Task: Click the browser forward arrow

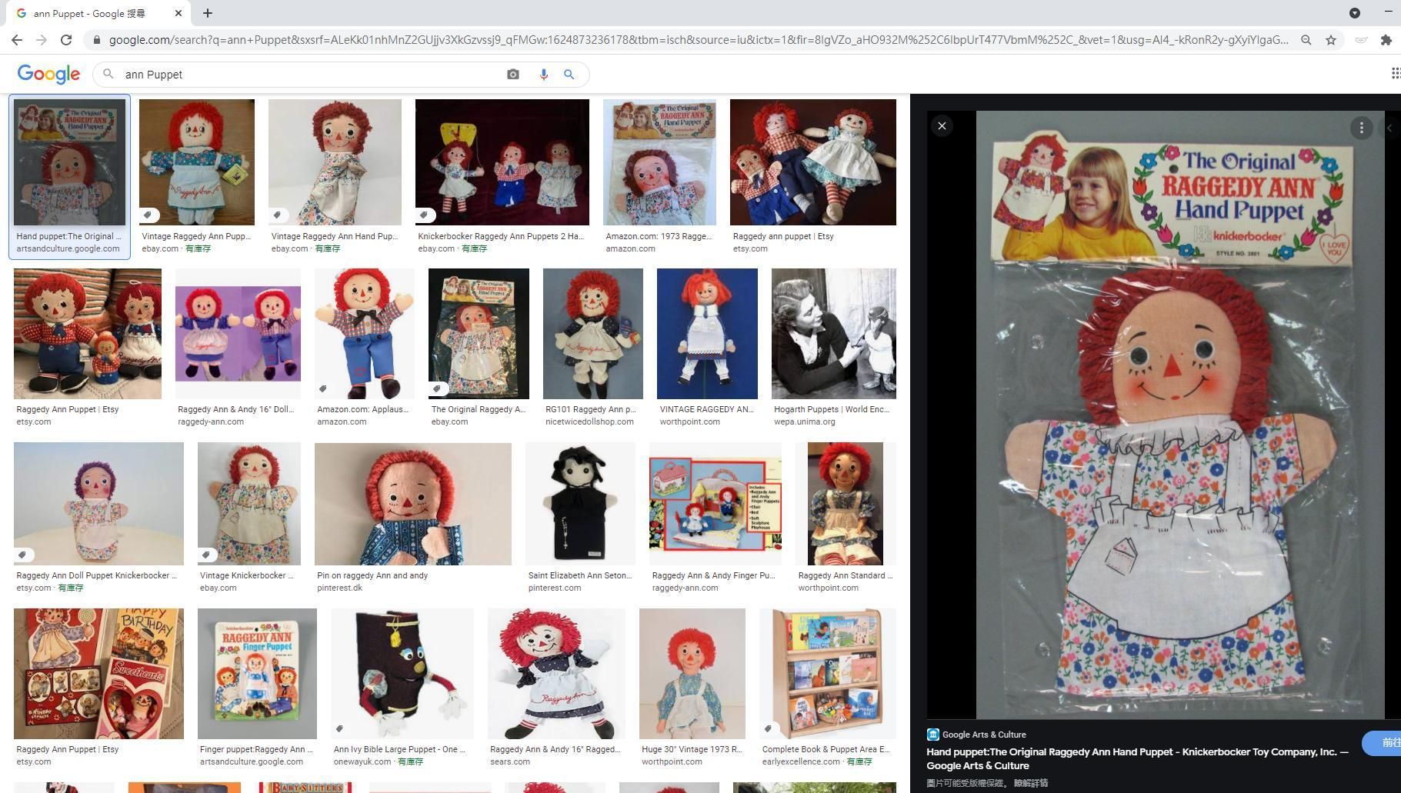Action: coord(42,40)
